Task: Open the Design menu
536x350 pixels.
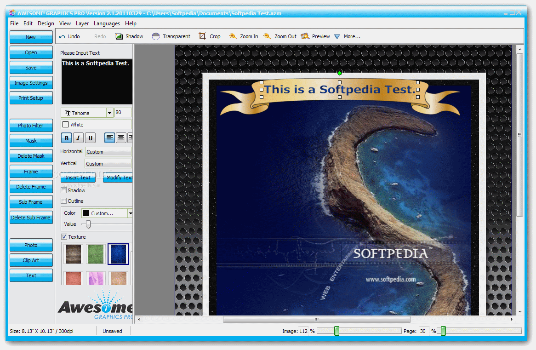Action: 46,23
